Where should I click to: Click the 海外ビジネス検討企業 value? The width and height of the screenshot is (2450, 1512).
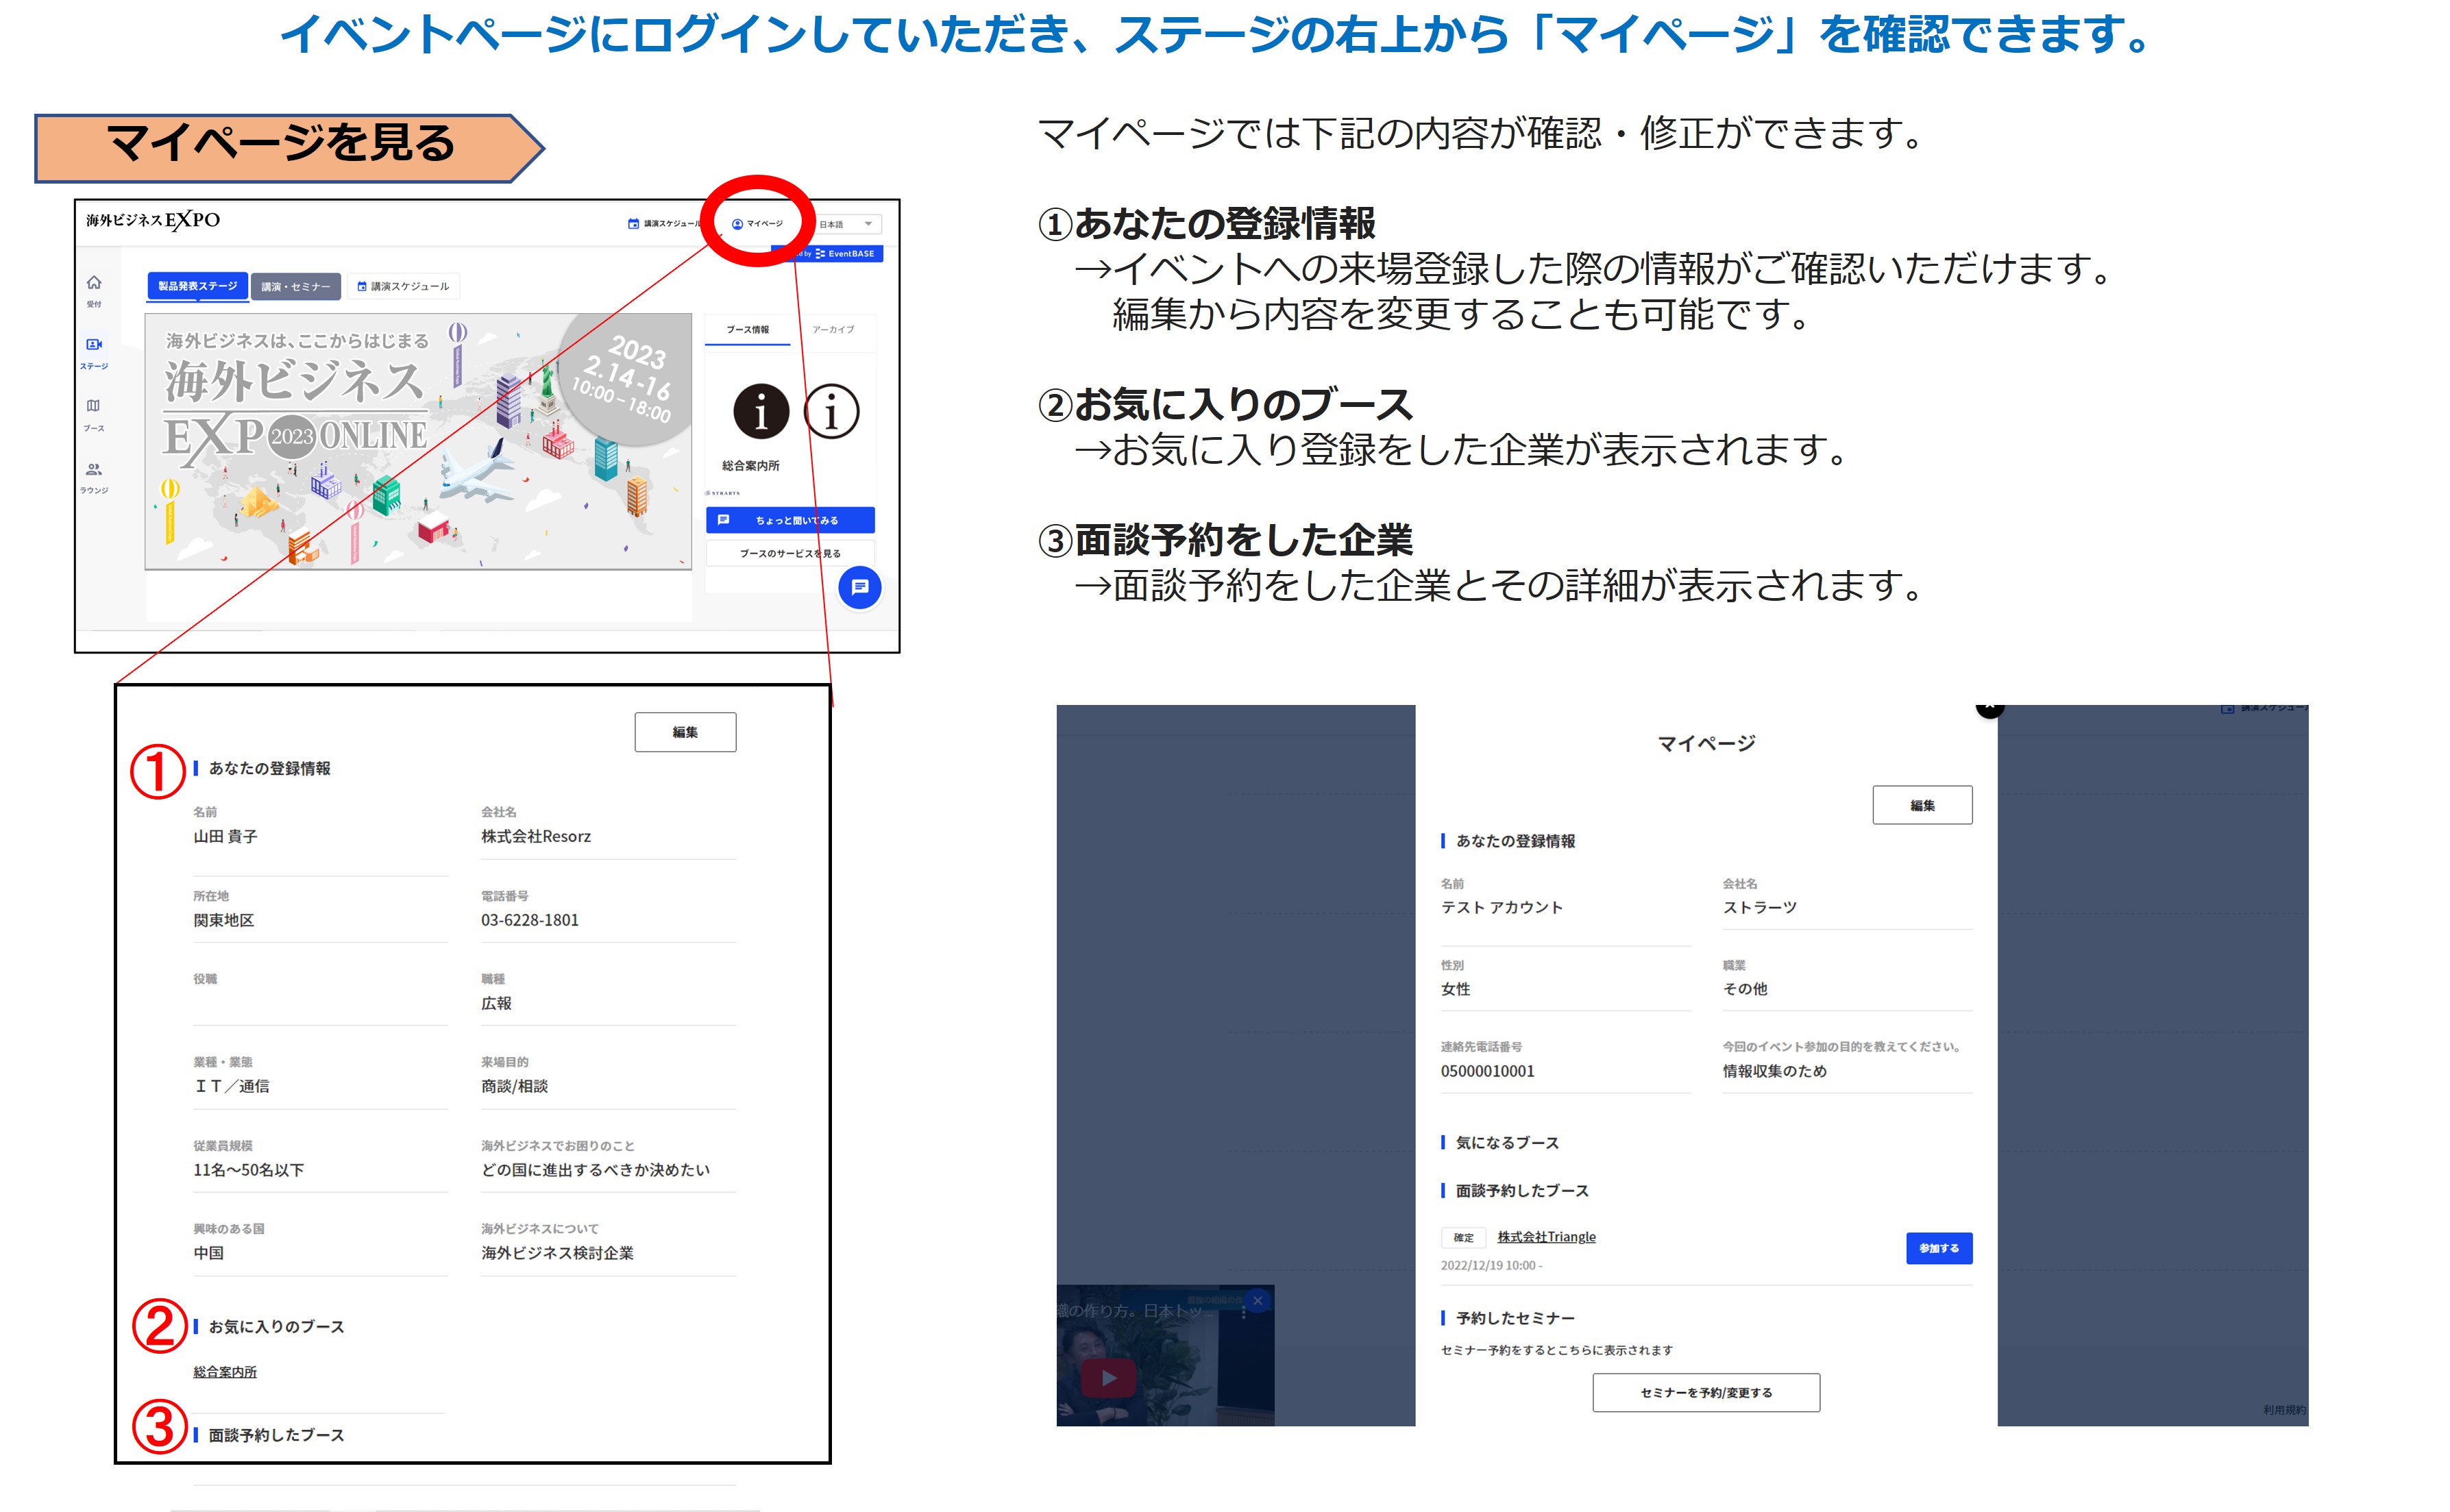[x=557, y=1253]
